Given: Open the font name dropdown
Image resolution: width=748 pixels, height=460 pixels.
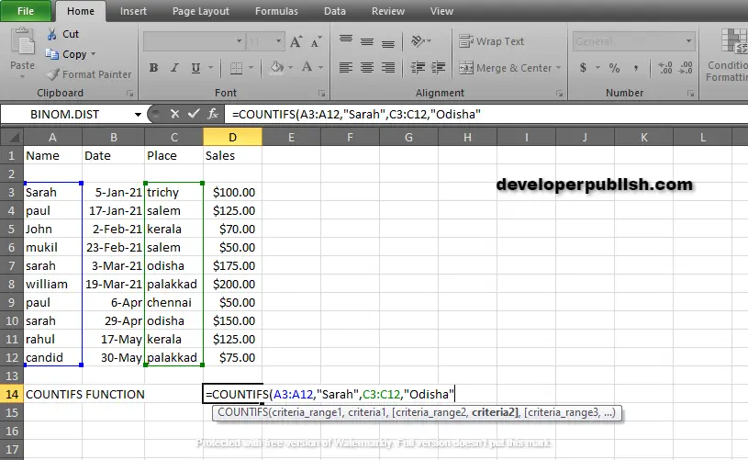Looking at the screenshot, I should 239,41.
